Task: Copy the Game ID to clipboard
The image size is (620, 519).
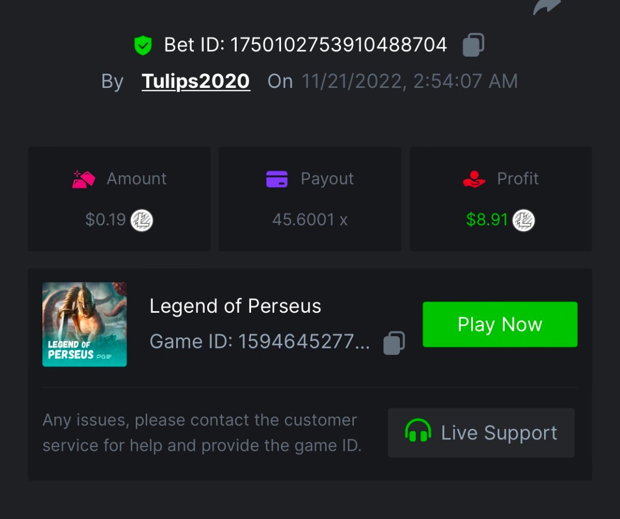Action: click(394, 343)
